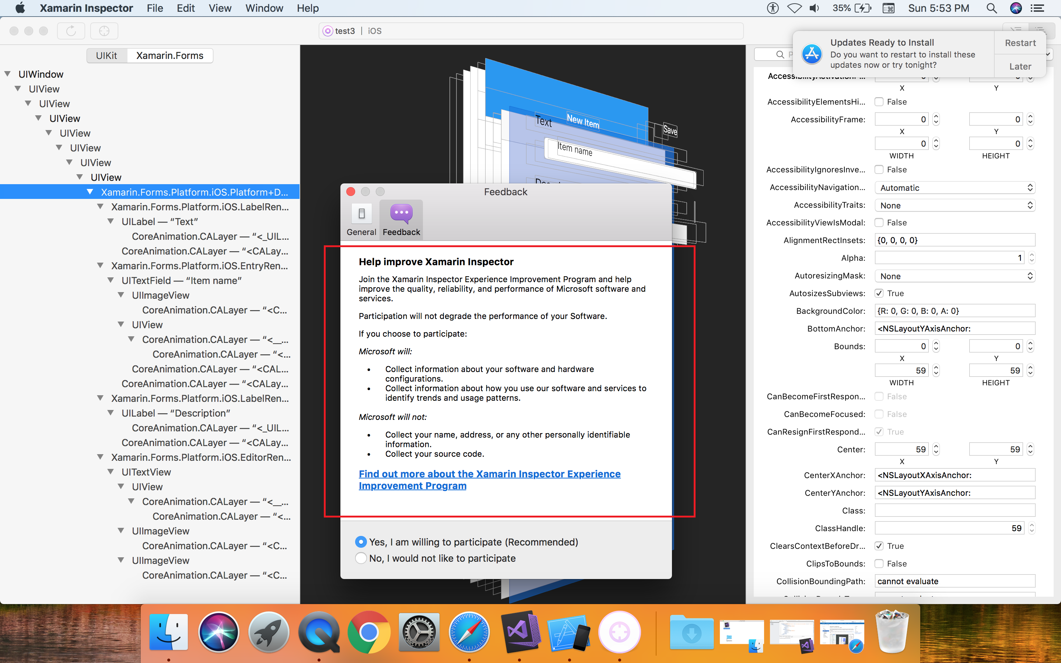
Task: Open the Window menu
Action: click(264, 8)
